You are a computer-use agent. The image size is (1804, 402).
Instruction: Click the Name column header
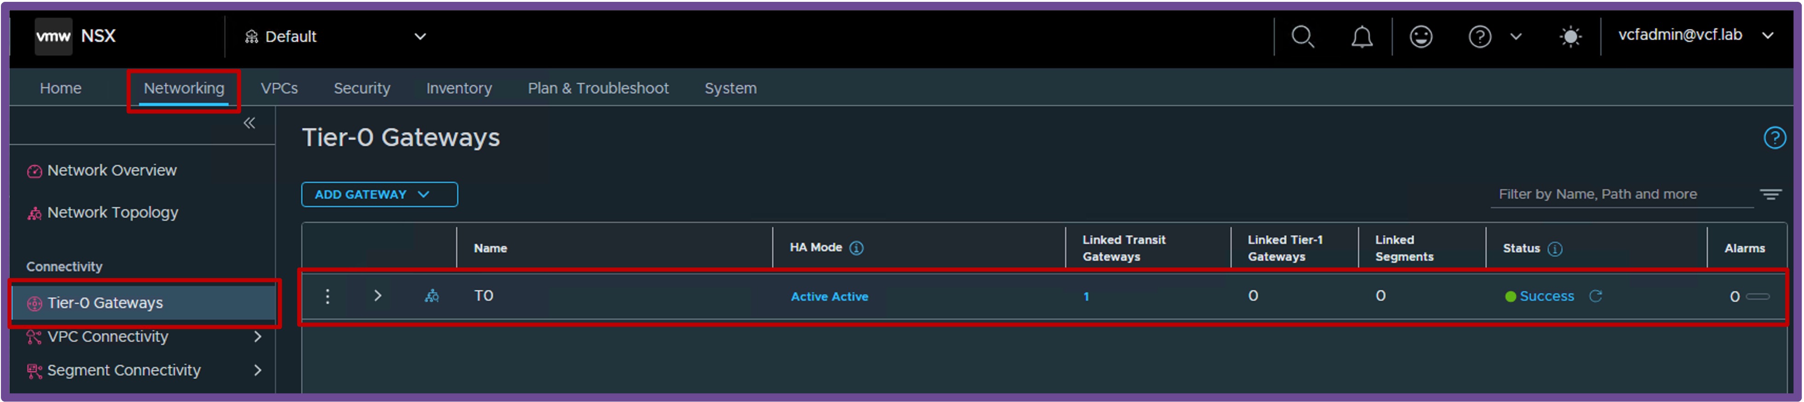(490, 249)
